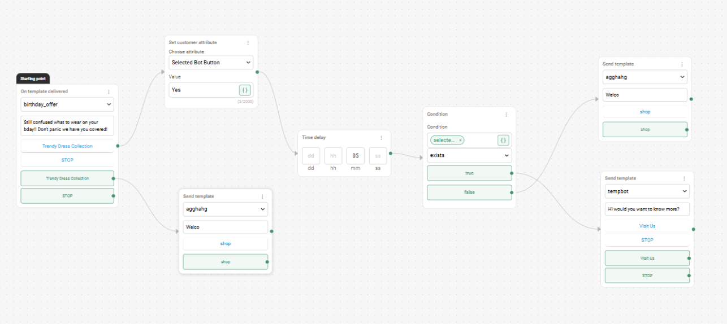Screen dimensions: 727x324
Task: Open Condition node three-dot menu
Action: point(506,114)
